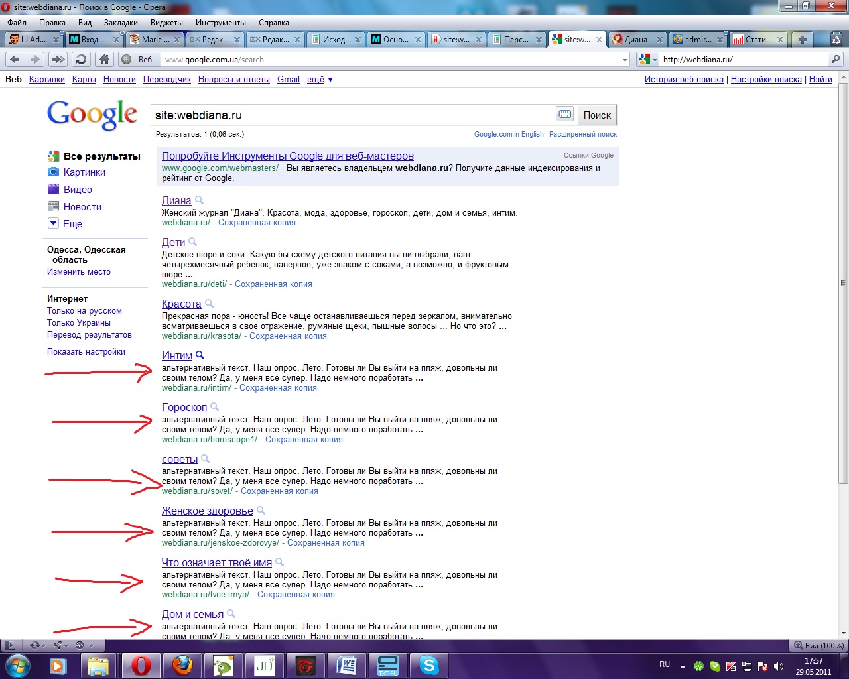Open Microsoft Word from the taskbar
The image size is (849, 679).
[346, 665]
